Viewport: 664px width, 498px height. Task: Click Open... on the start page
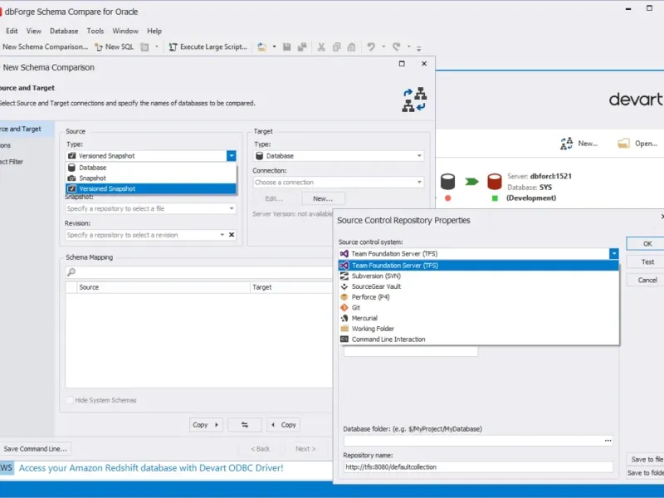637,144
